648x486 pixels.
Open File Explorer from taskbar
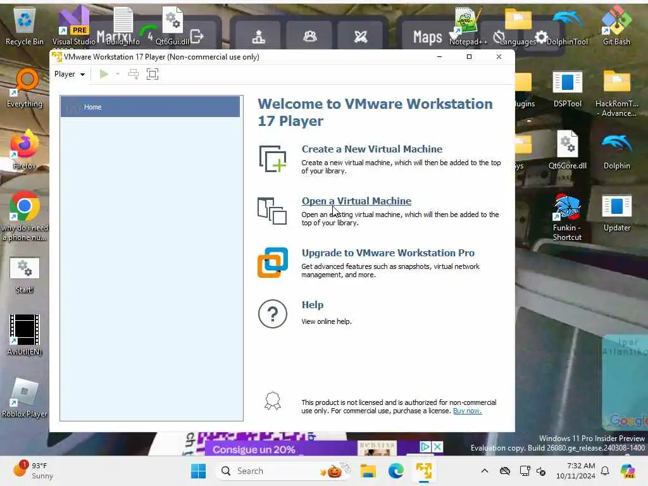pyautogui.click(x=368, y=471)
